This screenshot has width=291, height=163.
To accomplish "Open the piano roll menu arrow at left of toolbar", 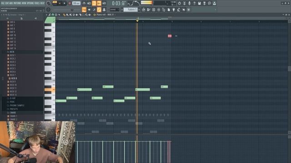I will [x=46, y=15].
